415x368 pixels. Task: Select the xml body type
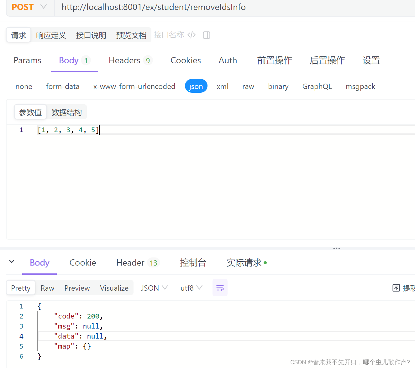[x=223, y=86]
